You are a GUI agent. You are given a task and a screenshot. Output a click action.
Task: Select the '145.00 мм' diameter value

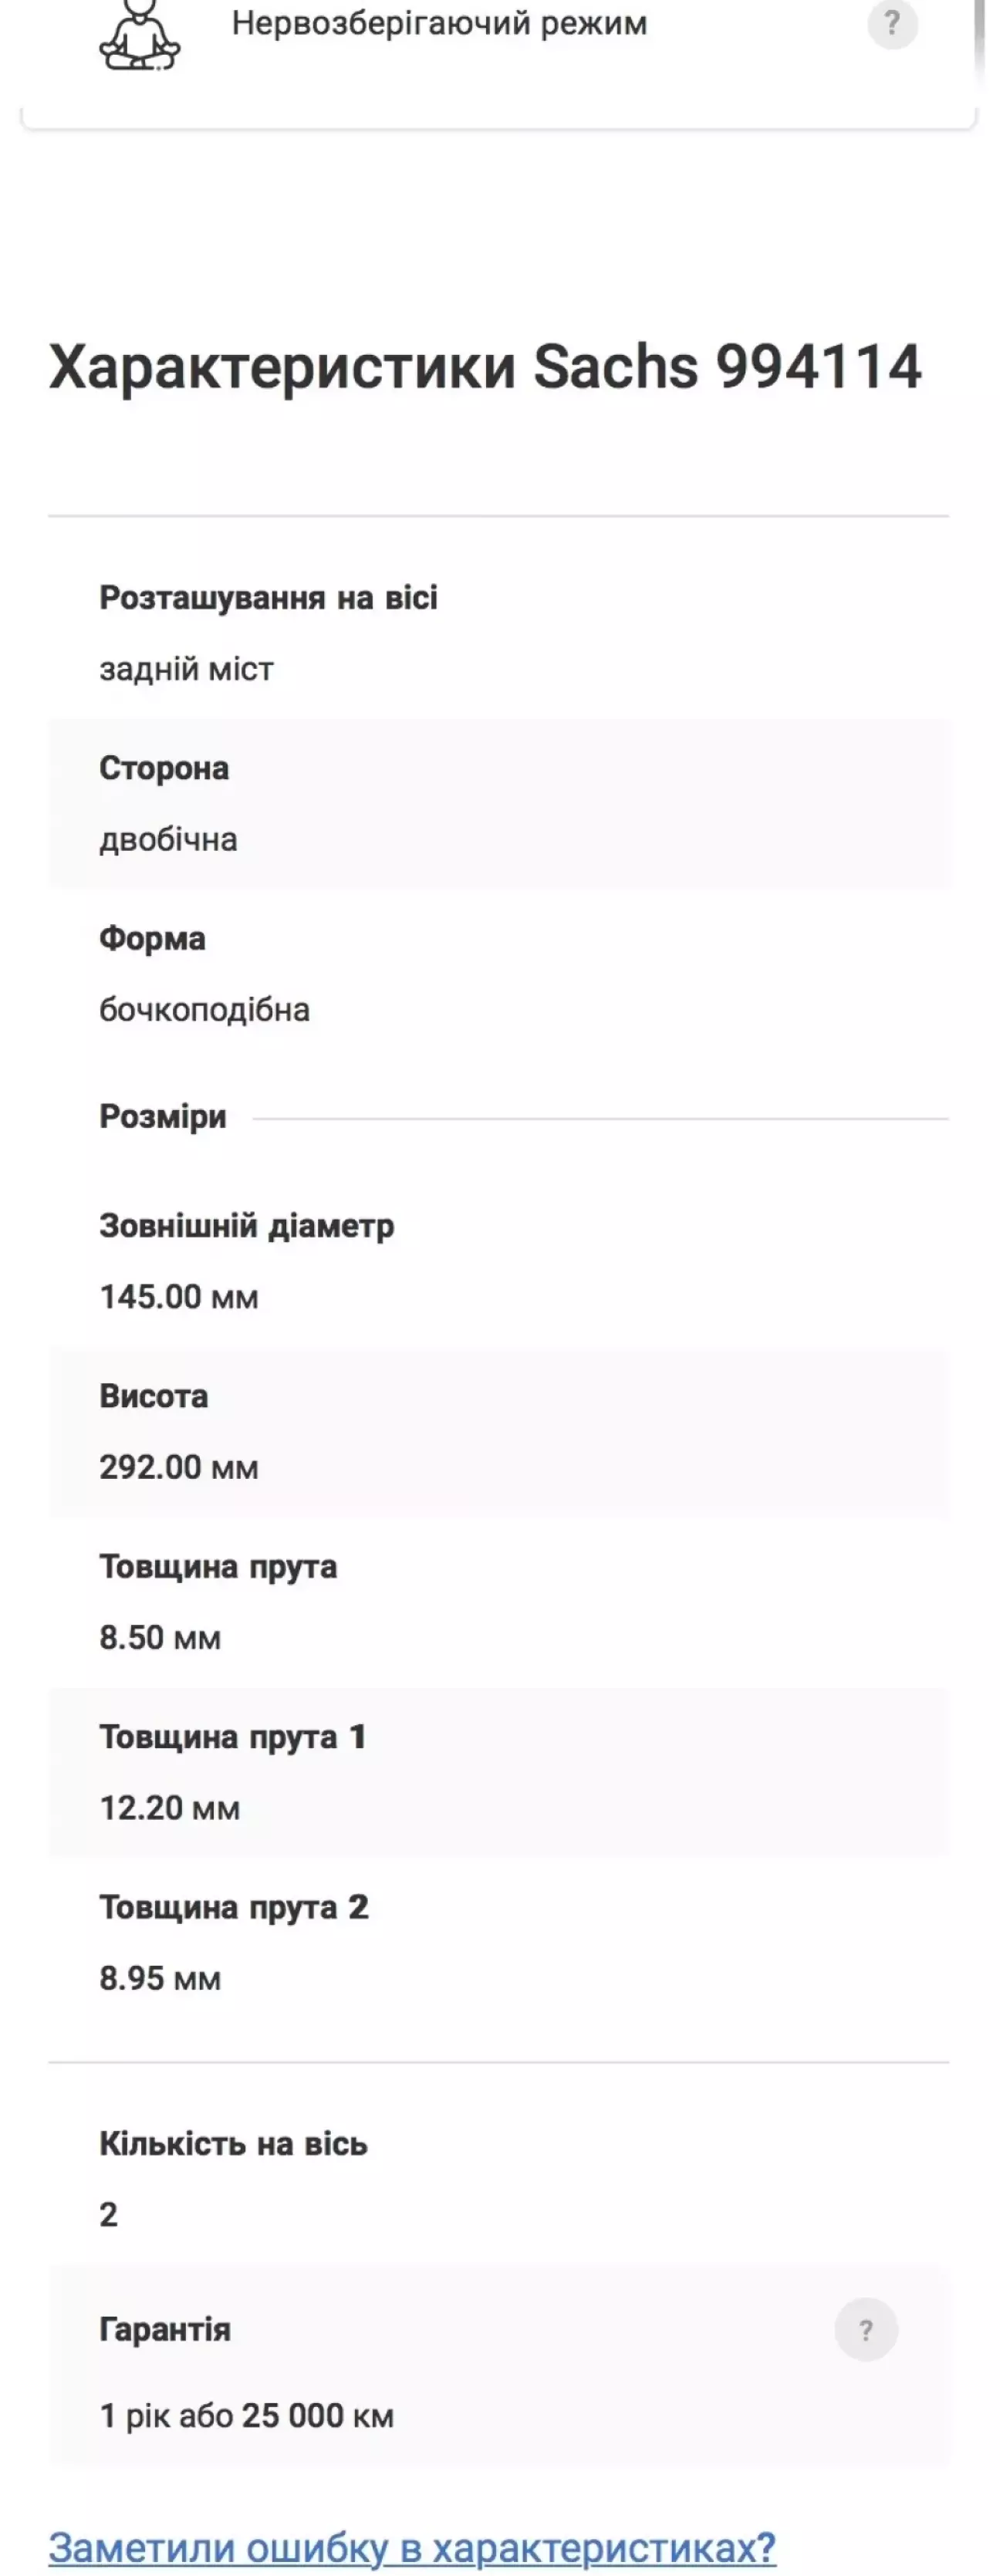179,1297
